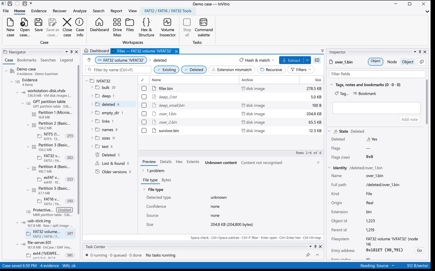
Task: Check the box for filler.bin
Action: tap(144, 88)
